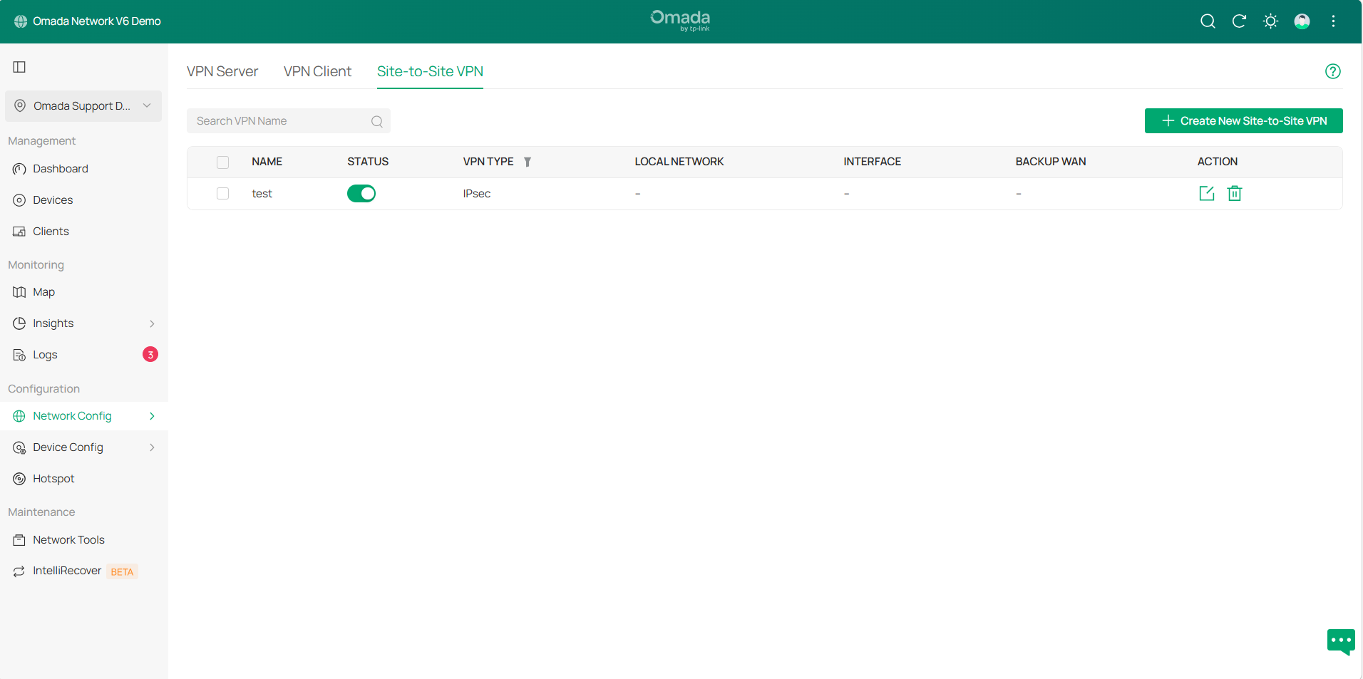
Task: Switch to the VPN Server tab
Action: tap(222, 71)
